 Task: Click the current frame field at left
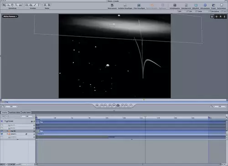[11, 107]
